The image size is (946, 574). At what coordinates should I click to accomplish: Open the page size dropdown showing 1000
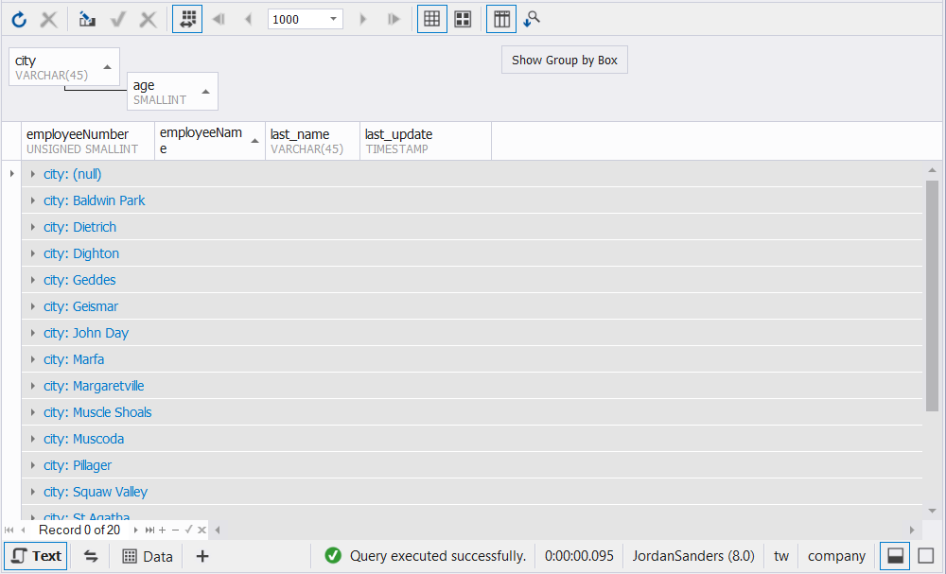305,19
